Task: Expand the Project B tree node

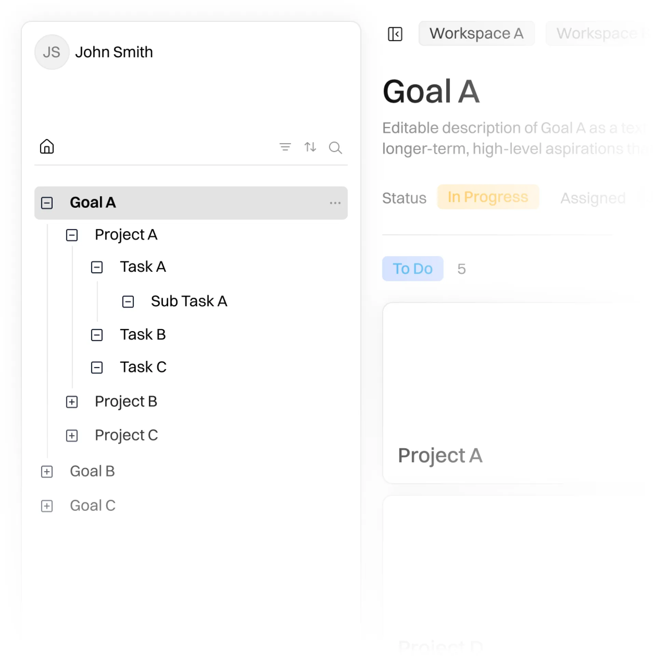Action: pos(72,401)
